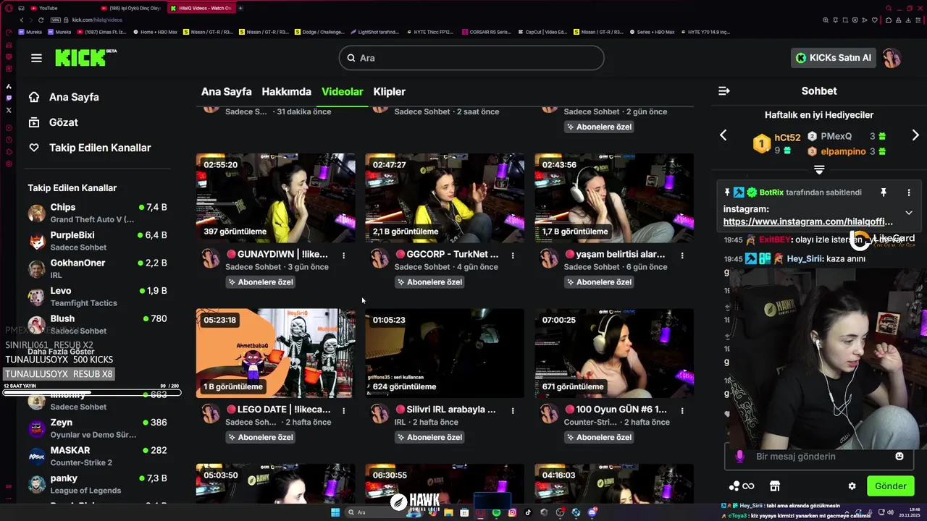Image resolution: width=927 pixels, height=521 pixels.
Task: Collapse the Sohbet chat panel
Action: coord(723,91)
